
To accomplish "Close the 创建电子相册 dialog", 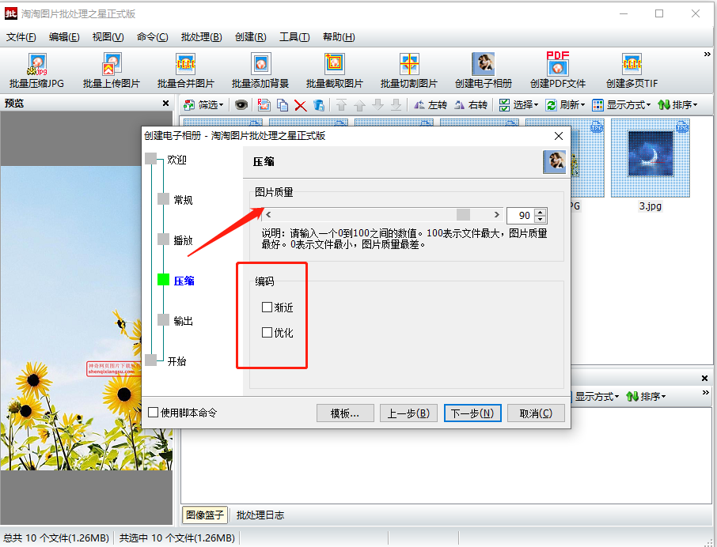I will point(559,136).
